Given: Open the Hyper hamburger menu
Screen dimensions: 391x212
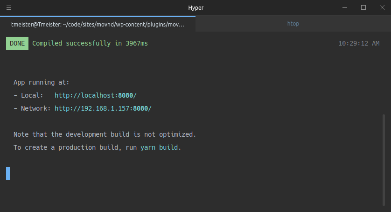Looking at the screenshot, I should (9, 8).
